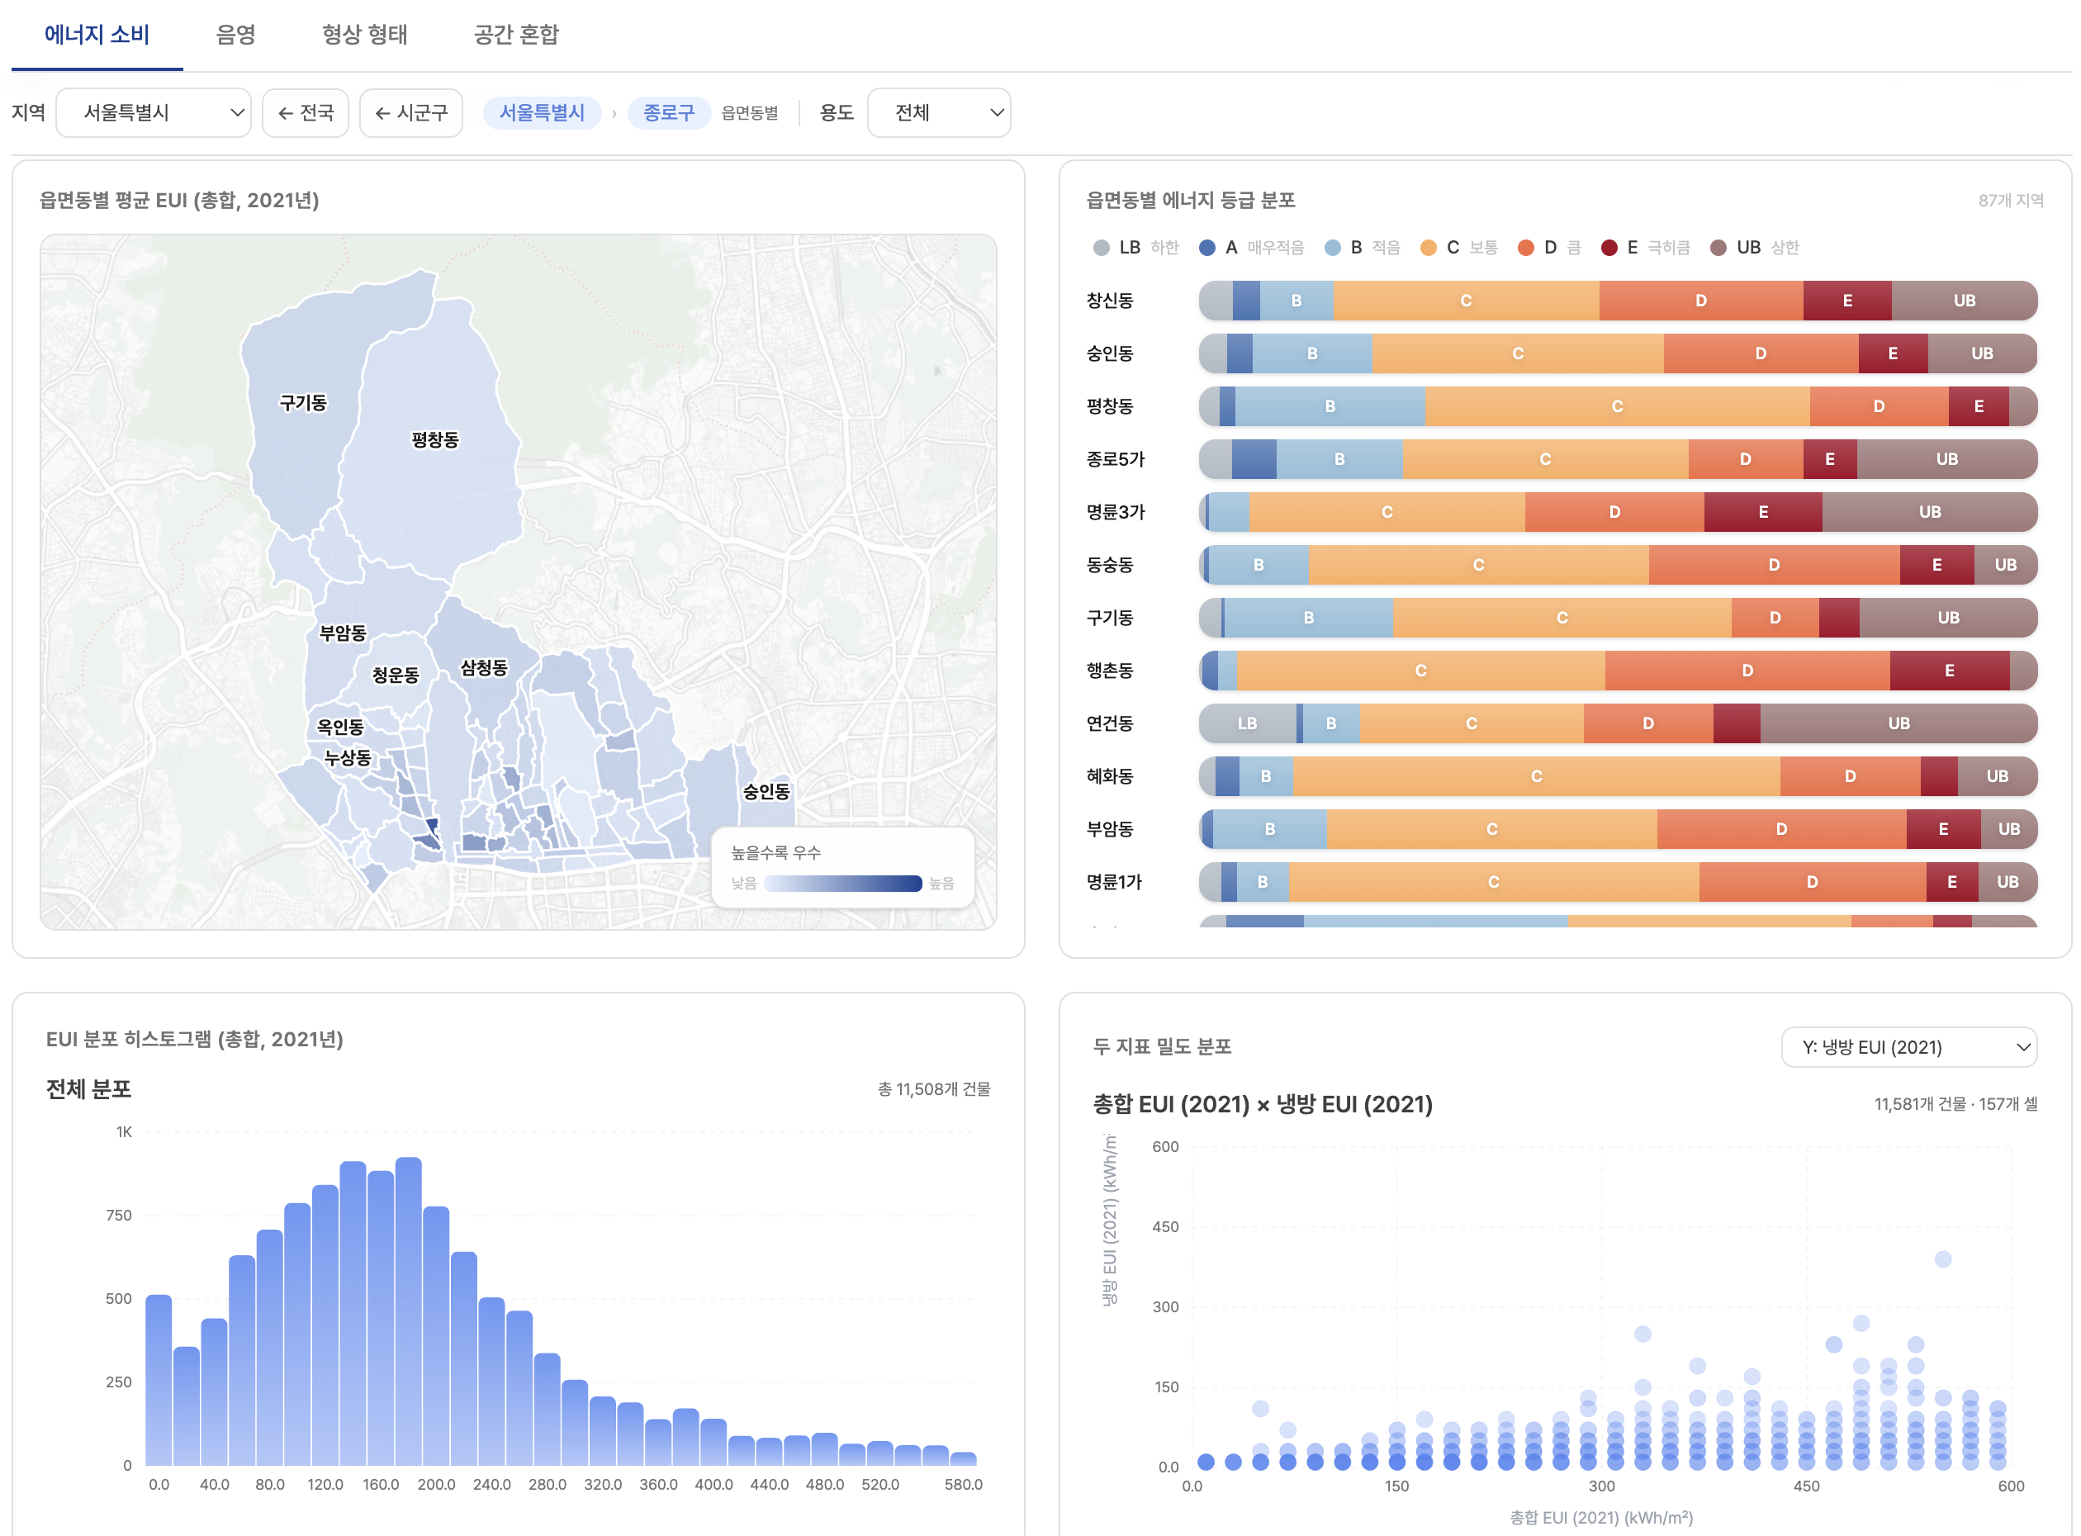Viewport: 2081px width, 1536px height.
Task: Click the D segment in the 동숭동 row
Action: pos(1774,566)
